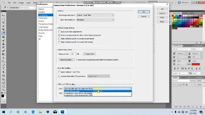Click the taskbar search icon

point(11,112)
